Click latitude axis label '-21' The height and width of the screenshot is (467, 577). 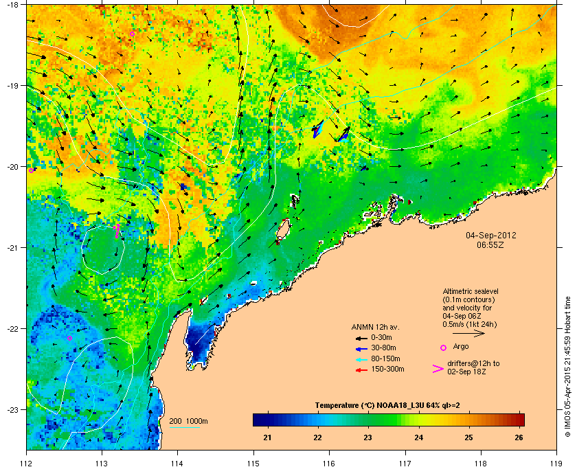tap(13, 248)
